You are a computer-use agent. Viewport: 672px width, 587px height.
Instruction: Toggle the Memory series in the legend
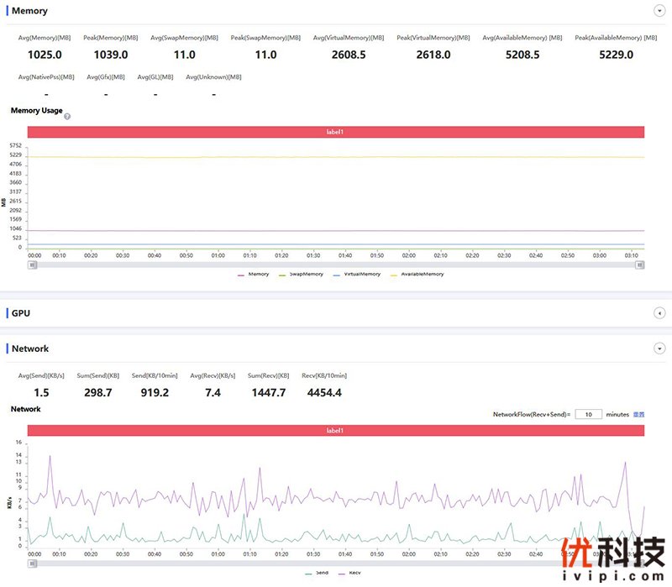253,274
